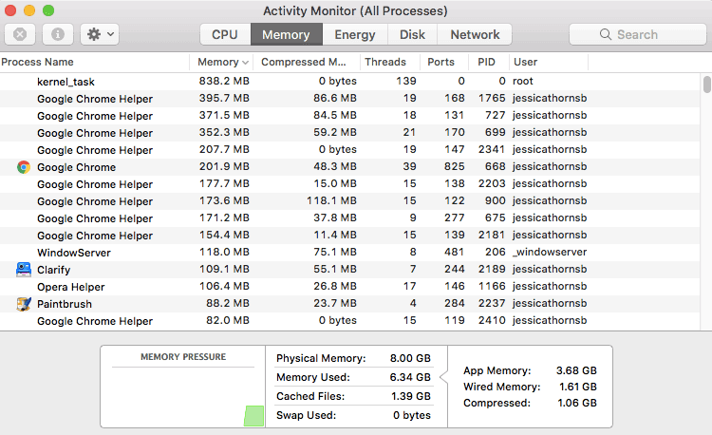Click the 825 ports value for Chrome

[454, 166]
